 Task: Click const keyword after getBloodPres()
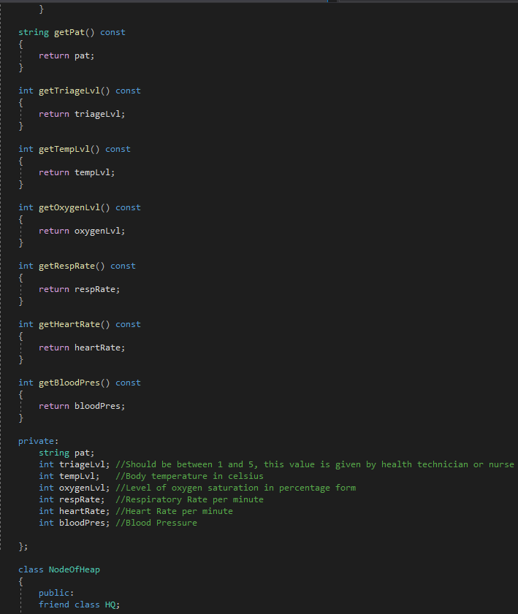[128, 383]
